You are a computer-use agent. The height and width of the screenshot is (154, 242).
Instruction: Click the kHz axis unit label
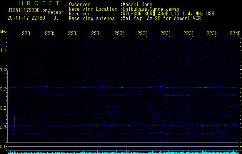coord(4,31)
